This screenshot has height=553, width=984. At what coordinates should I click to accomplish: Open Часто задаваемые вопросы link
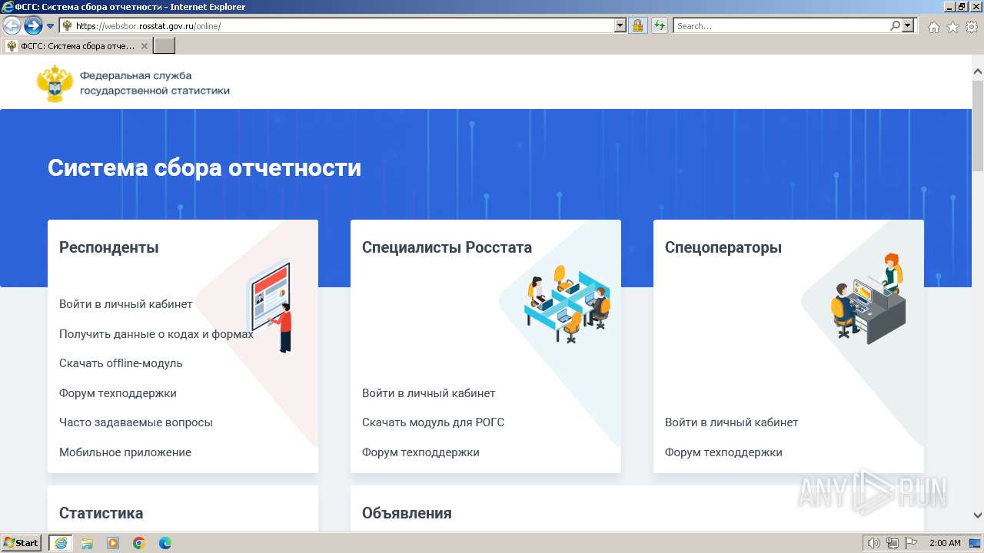point(136,422)
